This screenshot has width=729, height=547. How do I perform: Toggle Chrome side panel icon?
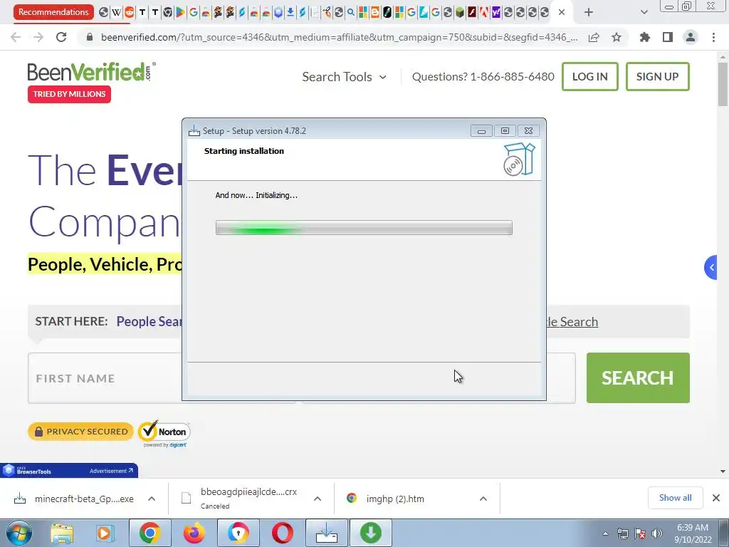(668, 37)
